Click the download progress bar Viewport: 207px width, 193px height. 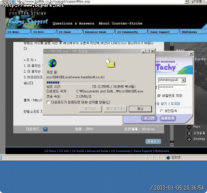click(x=87, y=83)
